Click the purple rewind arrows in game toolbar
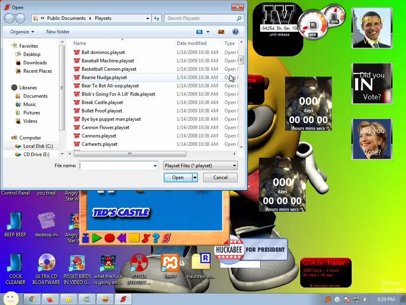 [121, 238]
